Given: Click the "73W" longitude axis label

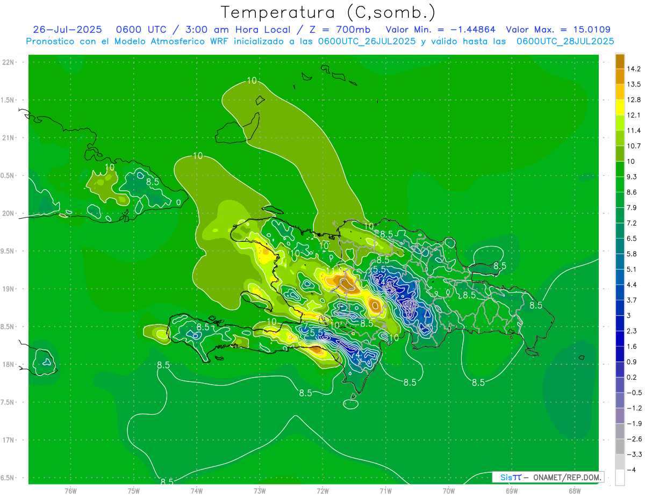Looking at the screenshot, I should 260,491.
